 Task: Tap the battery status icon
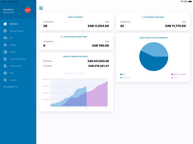pos(190,2)
